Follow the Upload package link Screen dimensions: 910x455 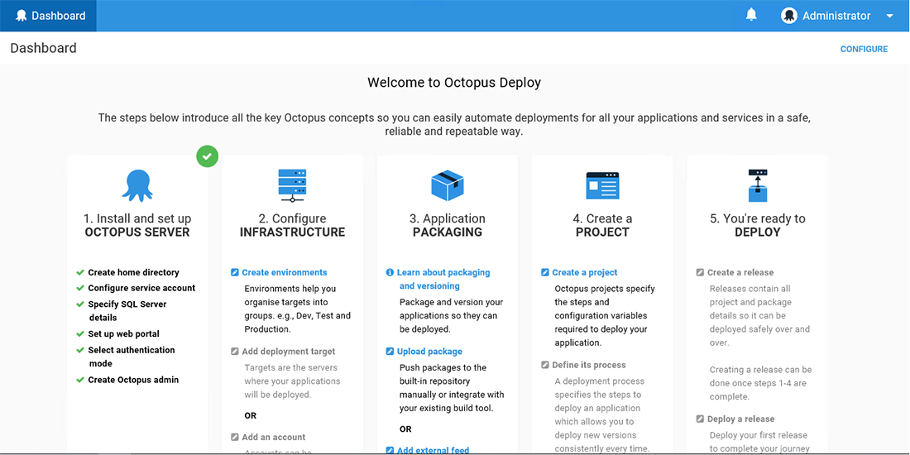point(429,352)
